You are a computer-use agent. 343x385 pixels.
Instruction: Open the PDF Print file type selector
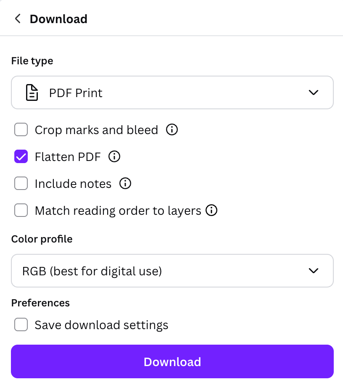[168, 92]
